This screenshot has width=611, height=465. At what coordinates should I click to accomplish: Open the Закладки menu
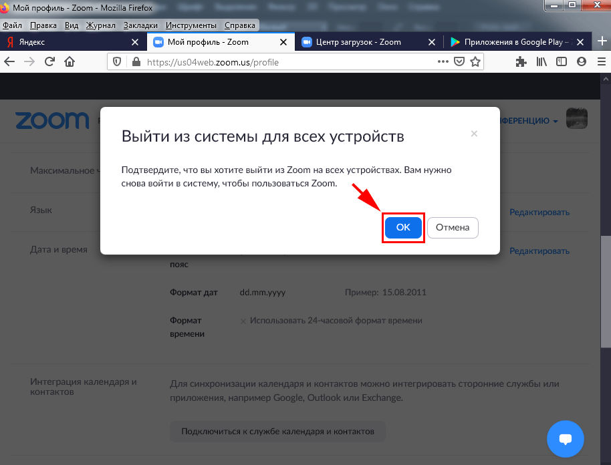[140, 25]
